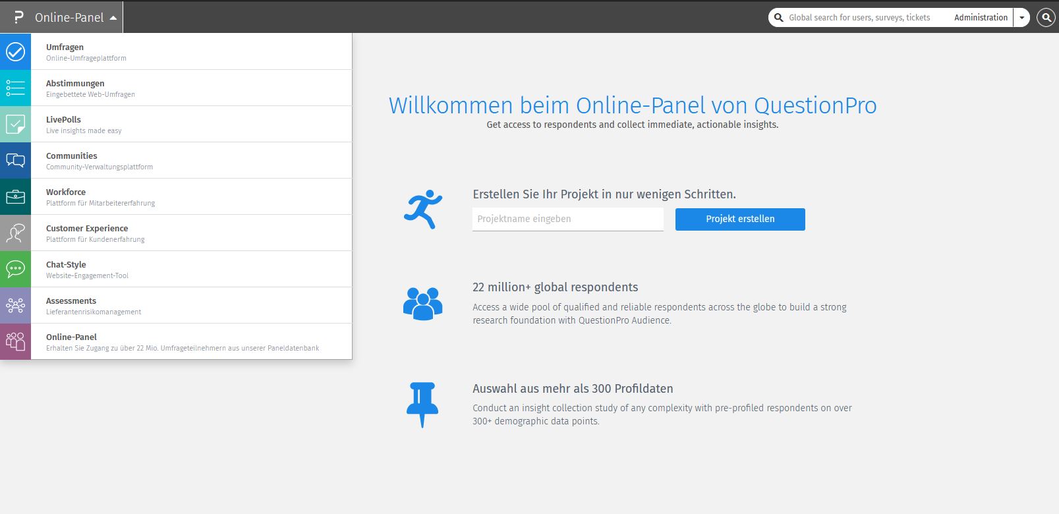
Task: Click the magnifier icon in search box
Action: [778, 18]
